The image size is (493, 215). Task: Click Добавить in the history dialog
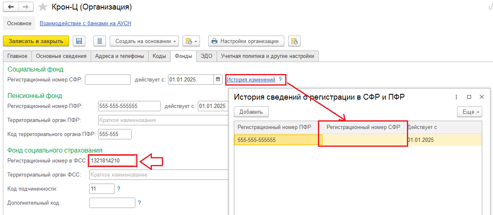click(251, 112)
